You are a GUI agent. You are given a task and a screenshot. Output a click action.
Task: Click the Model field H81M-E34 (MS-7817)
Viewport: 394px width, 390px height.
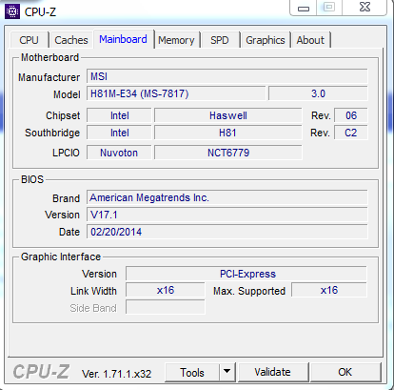pos(176,93)
